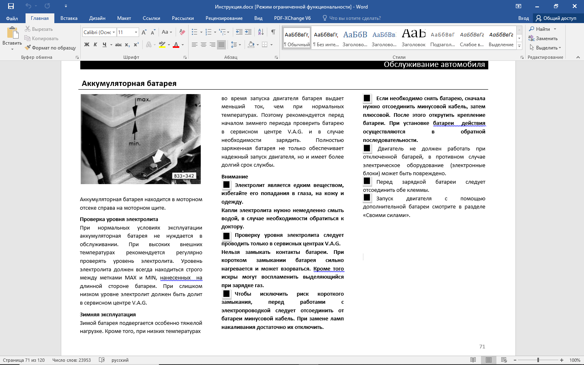Toggle underline (Ч) formatting
The height and width of the screenshot is (365, 584).
[x=104, y=45]
